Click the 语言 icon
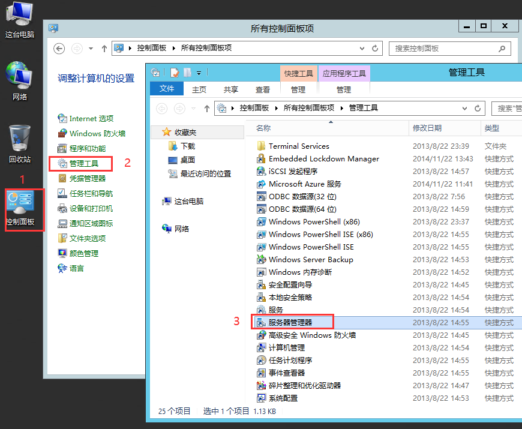The width and height of the screenshot is (522, 429). (x=62, y=268)
